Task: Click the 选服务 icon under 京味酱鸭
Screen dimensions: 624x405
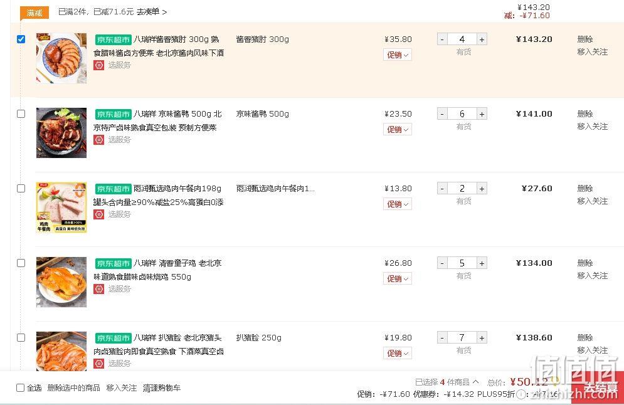Action: coord(98,140)
